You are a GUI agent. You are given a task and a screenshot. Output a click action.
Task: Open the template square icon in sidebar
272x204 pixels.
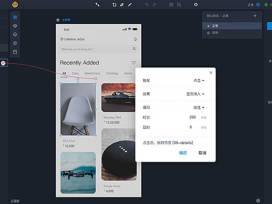(x=15, y=52)
